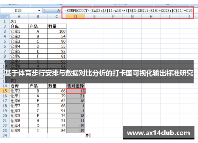
Task: Click quantity cell 84
Action: 57,130
